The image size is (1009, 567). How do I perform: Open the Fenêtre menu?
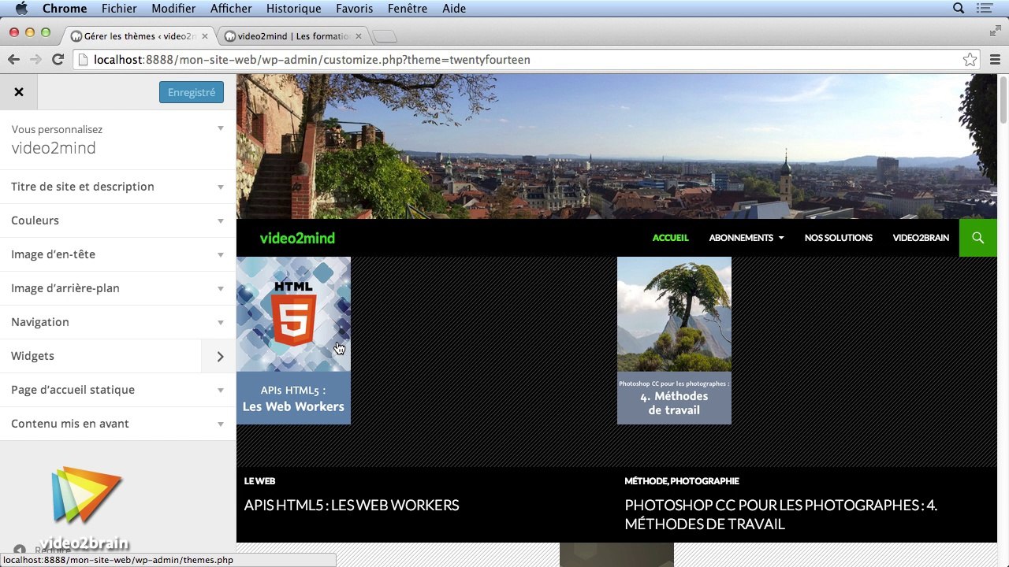click(408, 9)
